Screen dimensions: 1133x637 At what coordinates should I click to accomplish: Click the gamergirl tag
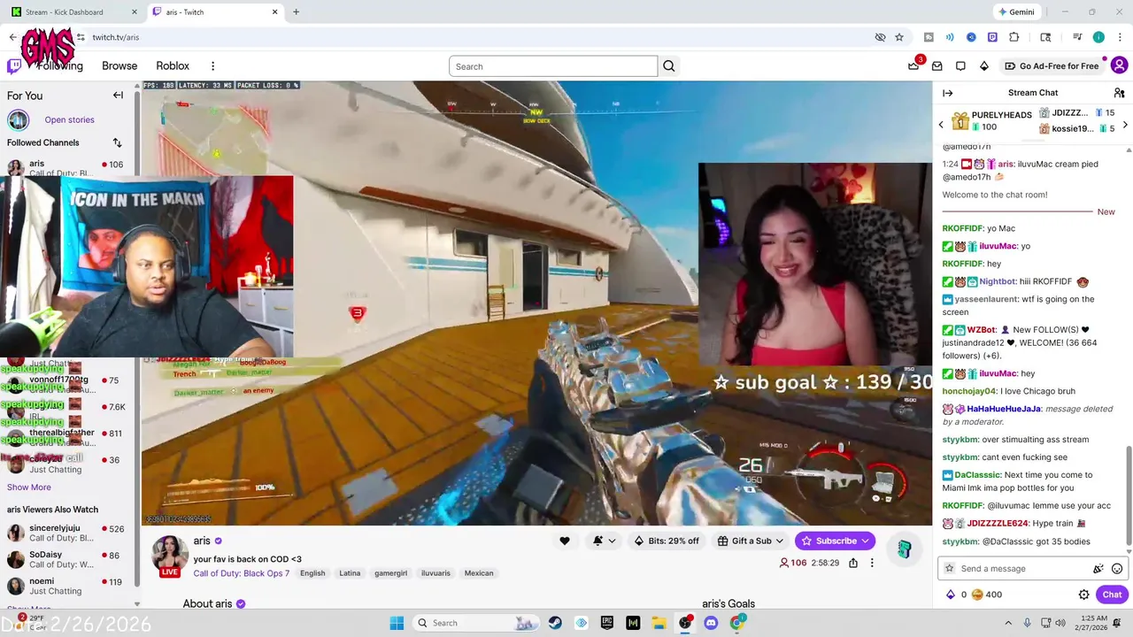pyautogui.click(x=390, y=573)
